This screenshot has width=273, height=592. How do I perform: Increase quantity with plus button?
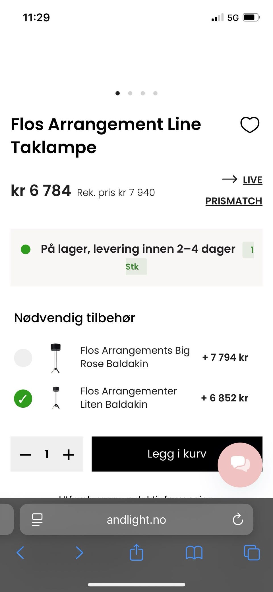[69, 454]
